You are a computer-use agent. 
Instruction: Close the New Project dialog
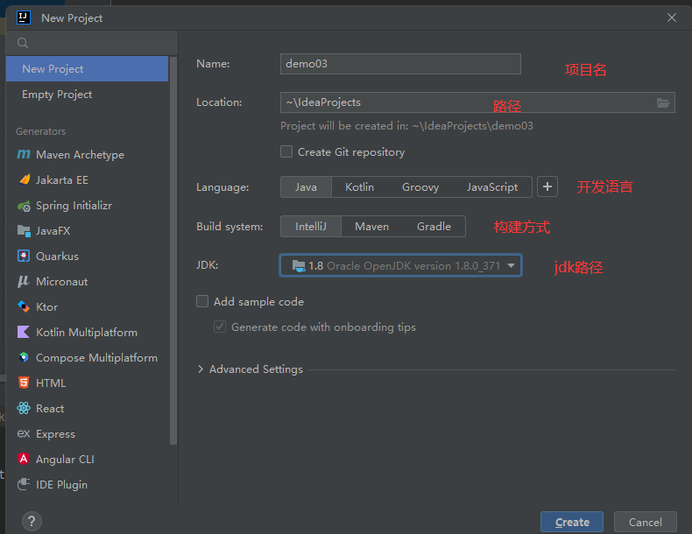coord(672,18)
